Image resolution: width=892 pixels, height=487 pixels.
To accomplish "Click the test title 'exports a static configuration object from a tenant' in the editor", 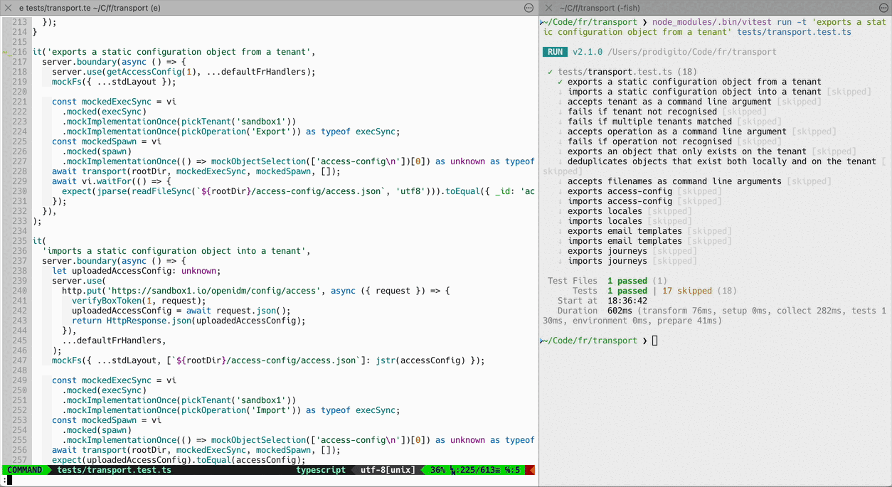I will coord(179,52).
